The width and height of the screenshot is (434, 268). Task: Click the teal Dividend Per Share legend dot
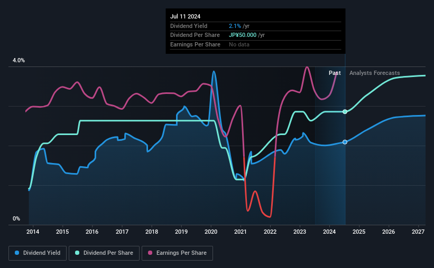pyautogui.click(x=77, y=253)
